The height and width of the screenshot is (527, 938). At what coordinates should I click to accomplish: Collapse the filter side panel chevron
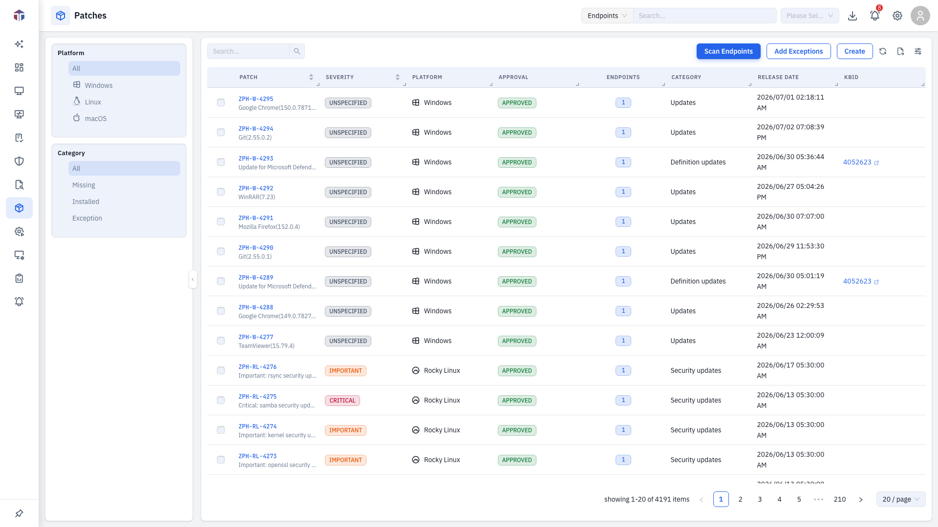click(193, 279)
